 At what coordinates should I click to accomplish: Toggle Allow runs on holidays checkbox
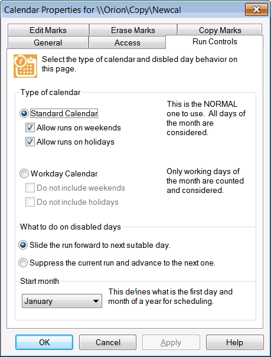(x=30, y=142)
